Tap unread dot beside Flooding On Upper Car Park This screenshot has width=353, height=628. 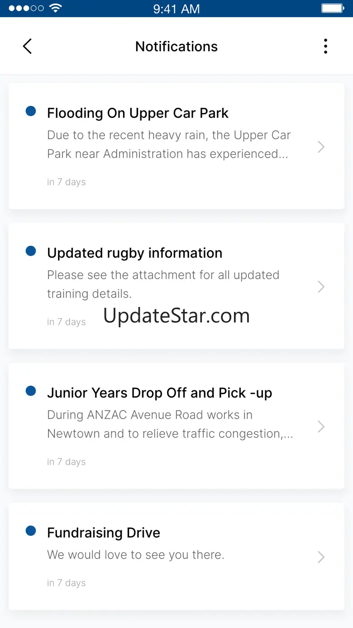(31, 111)
